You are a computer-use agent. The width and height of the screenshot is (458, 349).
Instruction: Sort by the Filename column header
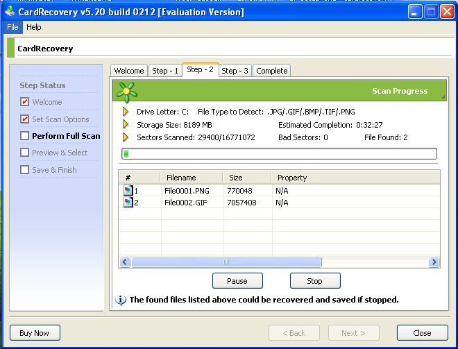click(x=192, y=178)
